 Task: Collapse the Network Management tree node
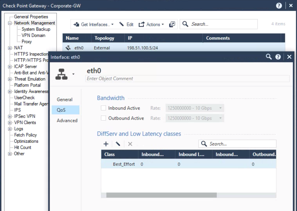tap(10, 23)
